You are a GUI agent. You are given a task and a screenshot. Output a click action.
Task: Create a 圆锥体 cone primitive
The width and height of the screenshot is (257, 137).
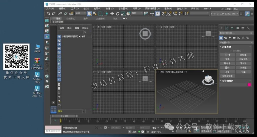click(x=243, y=55)
